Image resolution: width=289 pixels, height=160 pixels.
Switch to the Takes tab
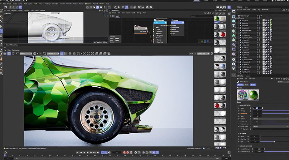point(246,7)
